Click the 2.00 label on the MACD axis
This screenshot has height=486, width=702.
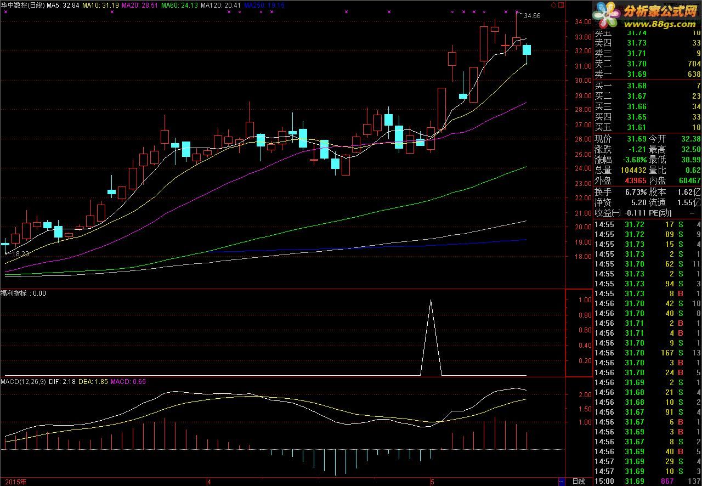pos(585,395)
